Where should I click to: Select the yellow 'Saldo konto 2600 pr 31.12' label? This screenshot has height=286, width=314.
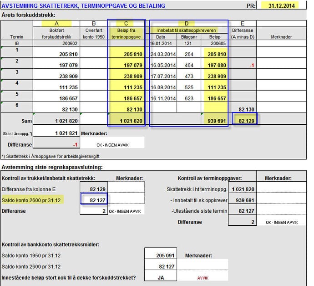(33, 199)
